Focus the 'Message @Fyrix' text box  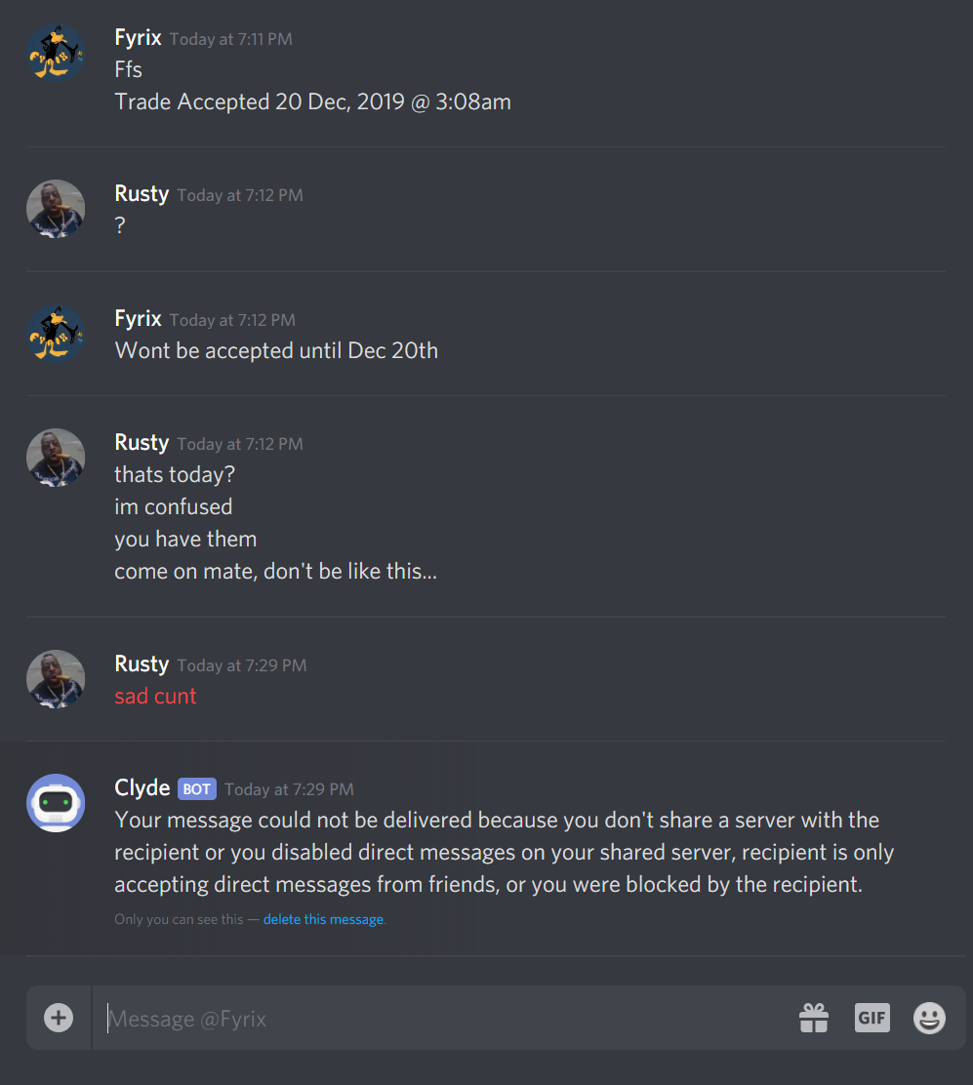[443, 1018]
